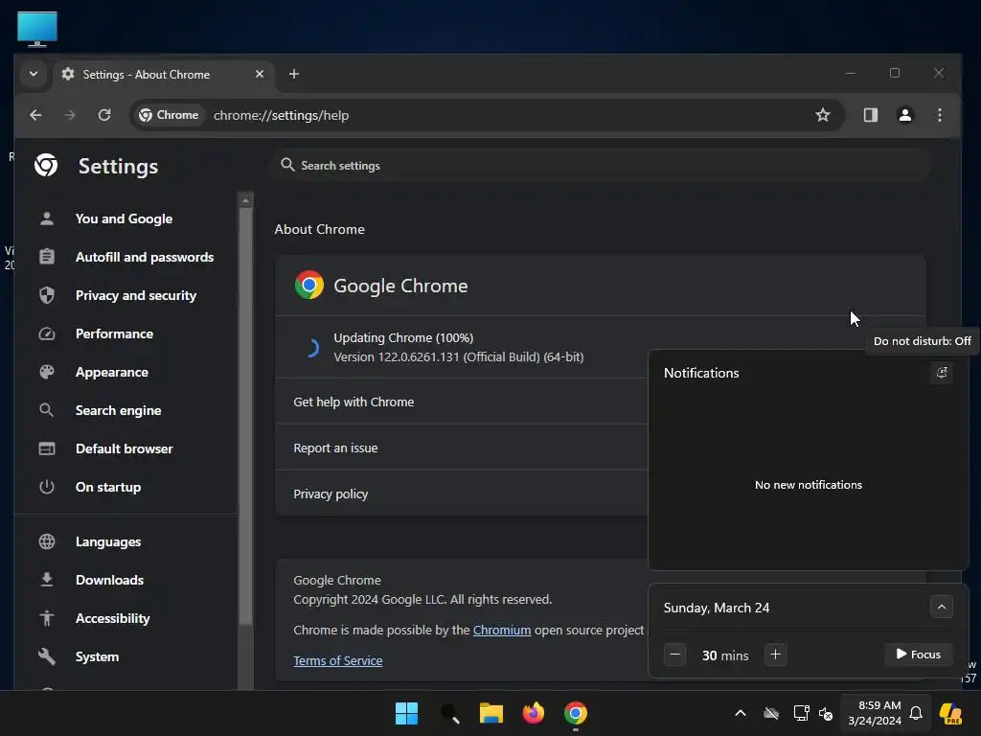Collapse the calendar with chevron button
Image resolution: width=981 pixels, height=736 pixels.
(x=941, y=607)
